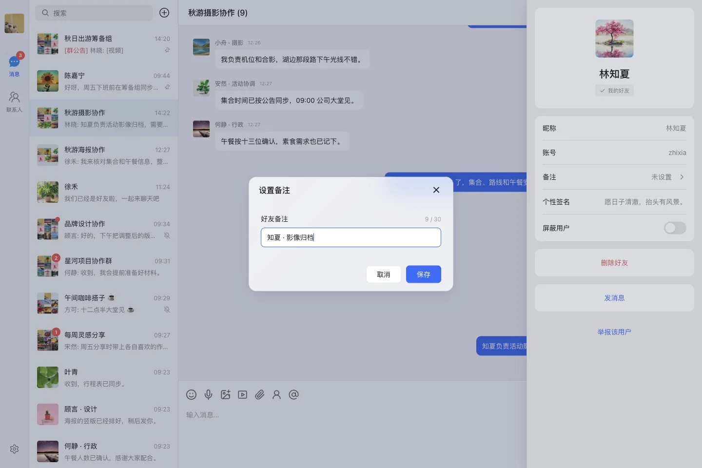This screenshot has width=702, height=468.
Task: Click 安然 avatar in chat messages
Action: [x=201, y=88]
